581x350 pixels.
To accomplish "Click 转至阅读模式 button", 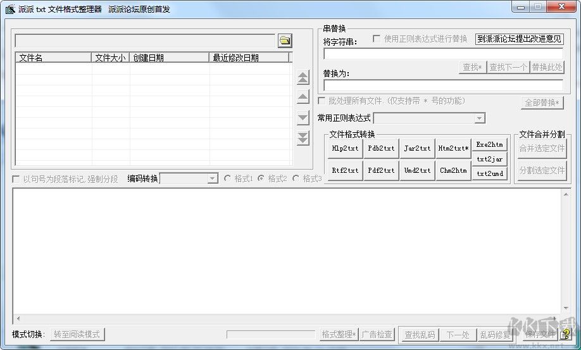I will [77, 334].
